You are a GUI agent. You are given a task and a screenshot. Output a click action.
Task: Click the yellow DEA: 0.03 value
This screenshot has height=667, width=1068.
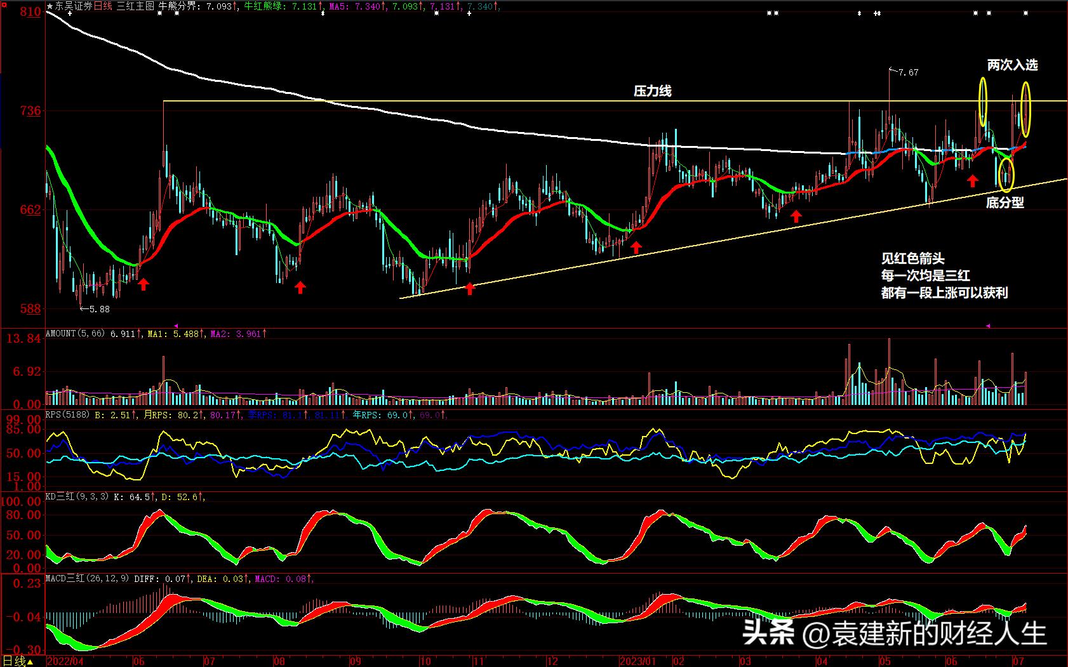pyautogui.click(x=223, y=579)
